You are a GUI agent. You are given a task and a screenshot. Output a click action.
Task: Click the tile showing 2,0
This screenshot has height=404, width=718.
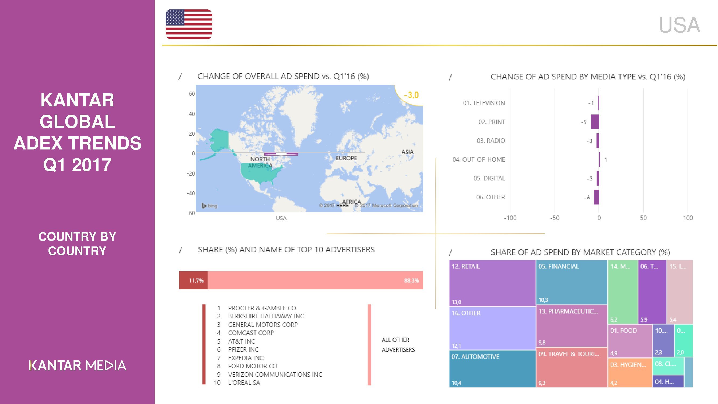[x=684, y=340]
